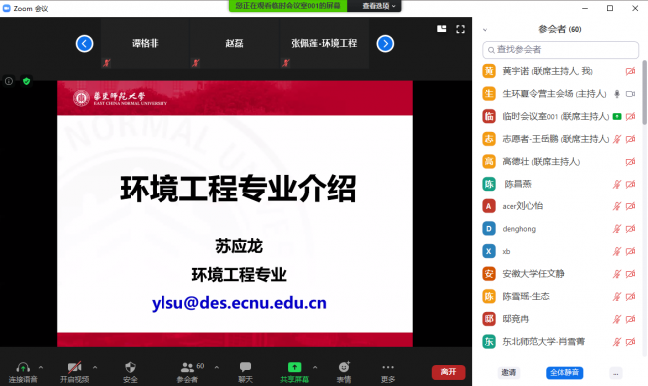Select denghong avatar letter D
This screenshot has width=648, height=386.
point(488,229)
